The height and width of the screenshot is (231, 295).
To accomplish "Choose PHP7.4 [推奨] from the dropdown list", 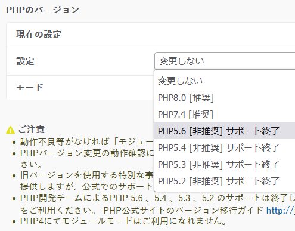I will (x=225, y=115).
